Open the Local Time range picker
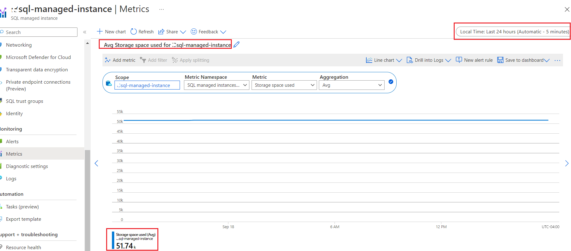The width and height of the screenshot is (571, 251). point(513,31)
